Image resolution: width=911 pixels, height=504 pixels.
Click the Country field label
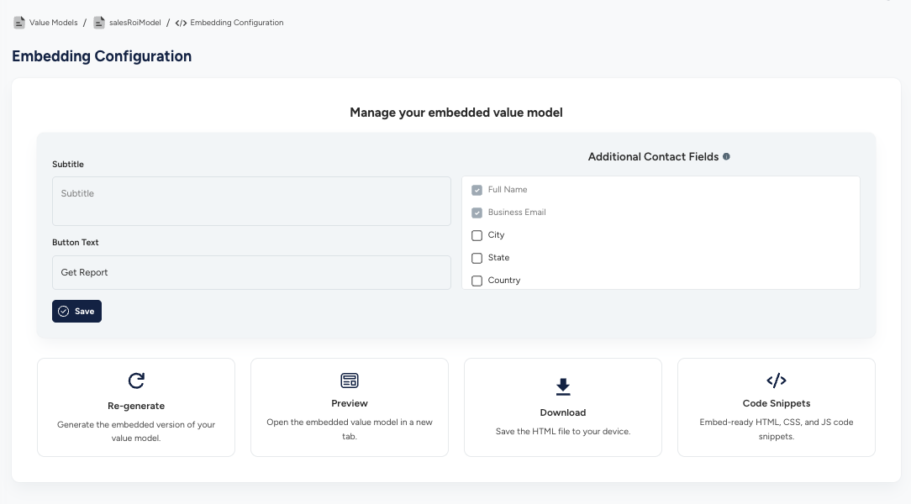click(x=504, y=281)
